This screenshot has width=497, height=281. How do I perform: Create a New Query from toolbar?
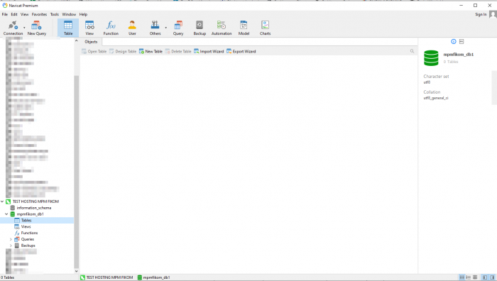(37, 28)
